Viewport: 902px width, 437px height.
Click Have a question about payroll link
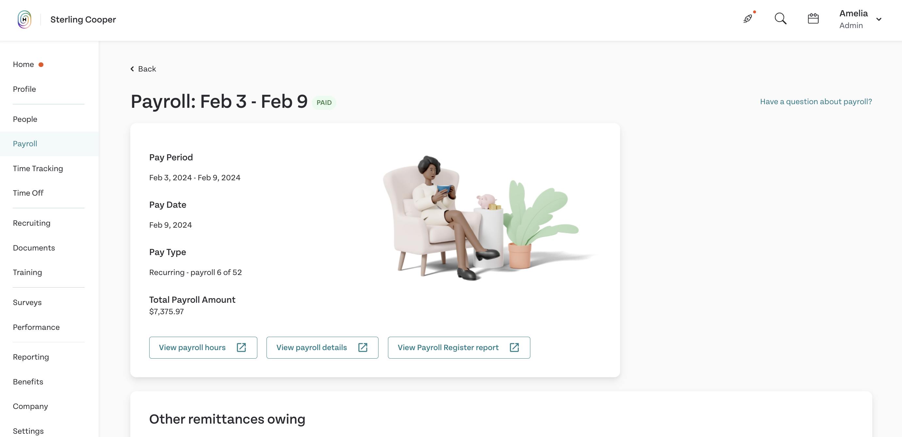click(816, 102)
